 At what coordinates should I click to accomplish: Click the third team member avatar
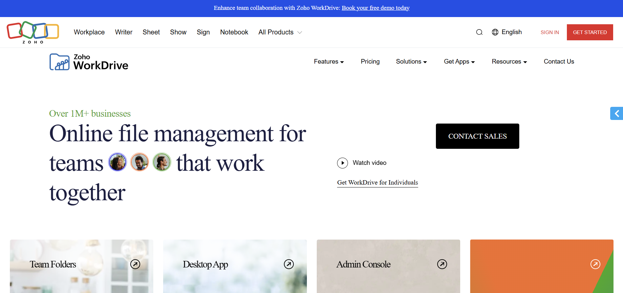coord(162,162)
